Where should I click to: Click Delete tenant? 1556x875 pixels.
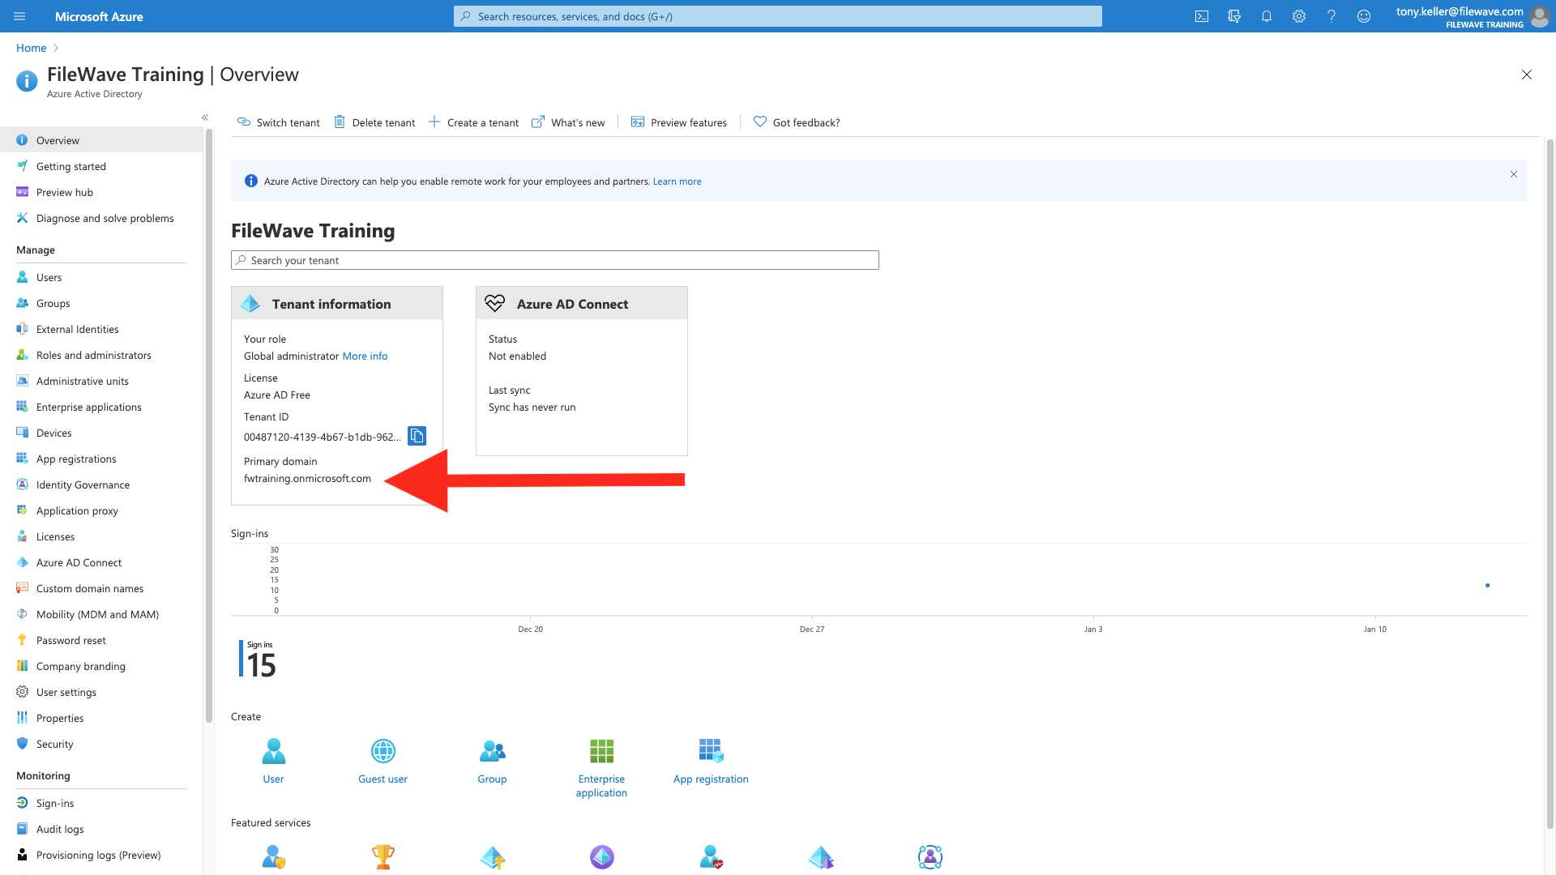(x=374, y=122)
